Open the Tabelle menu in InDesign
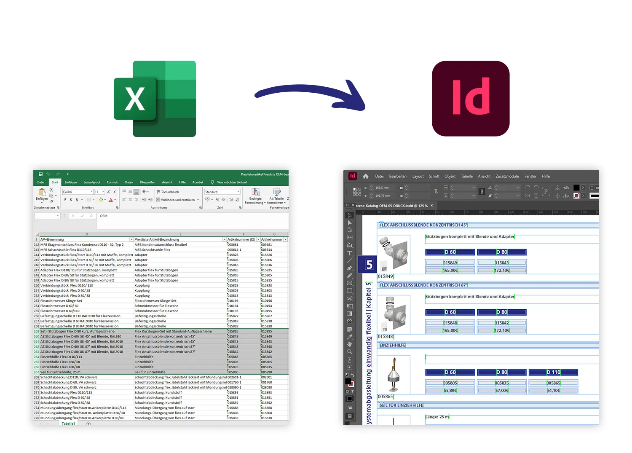This screenshot has width=632, height=453. pos(466,176)
